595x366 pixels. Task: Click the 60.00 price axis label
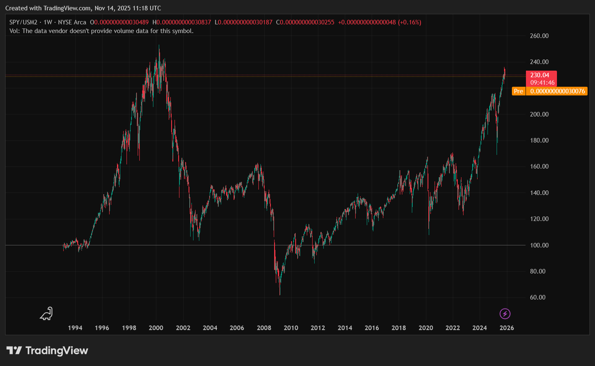point(538,297)
